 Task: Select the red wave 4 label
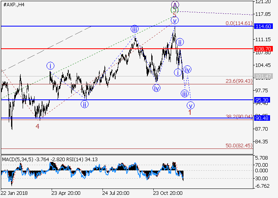[37, 126]
